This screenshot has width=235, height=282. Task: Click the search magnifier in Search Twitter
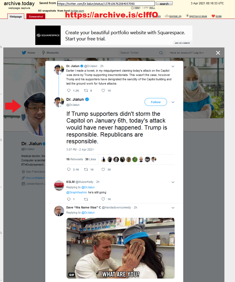(x=161, y=53)
